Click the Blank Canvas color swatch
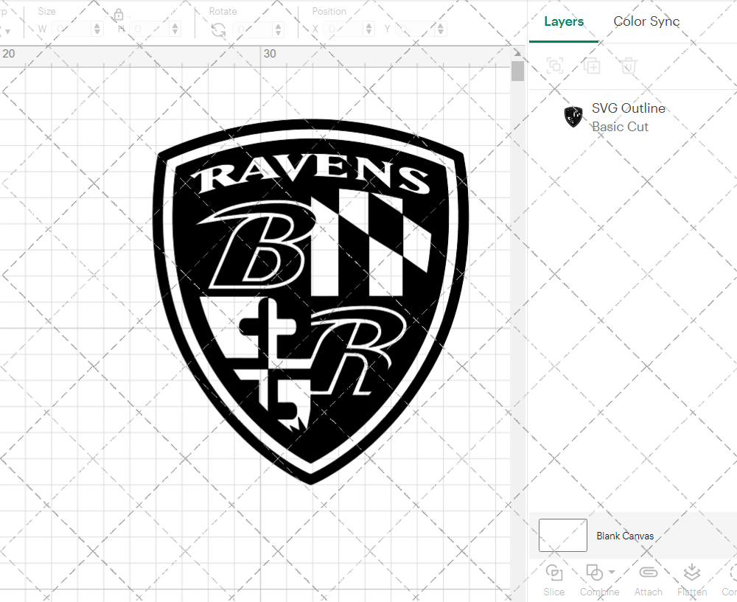737x602 pixels. tap(563, 536)
